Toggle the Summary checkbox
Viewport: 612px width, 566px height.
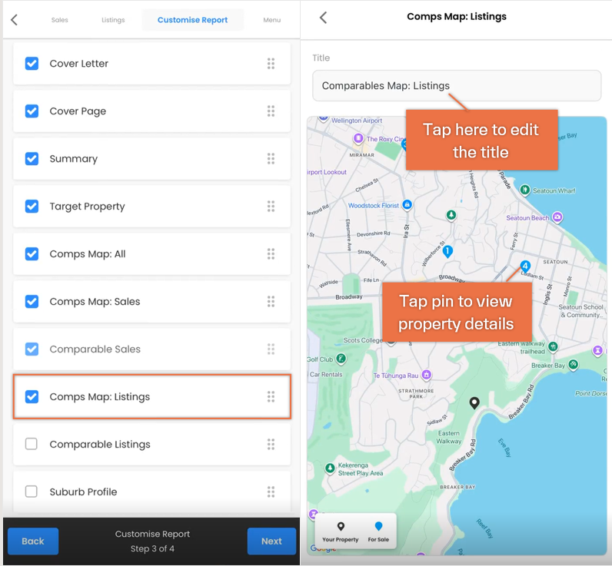(x=32, y=159)
